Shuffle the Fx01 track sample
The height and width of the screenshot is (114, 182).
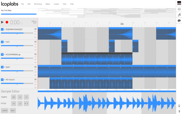click(x=35, y=42)
